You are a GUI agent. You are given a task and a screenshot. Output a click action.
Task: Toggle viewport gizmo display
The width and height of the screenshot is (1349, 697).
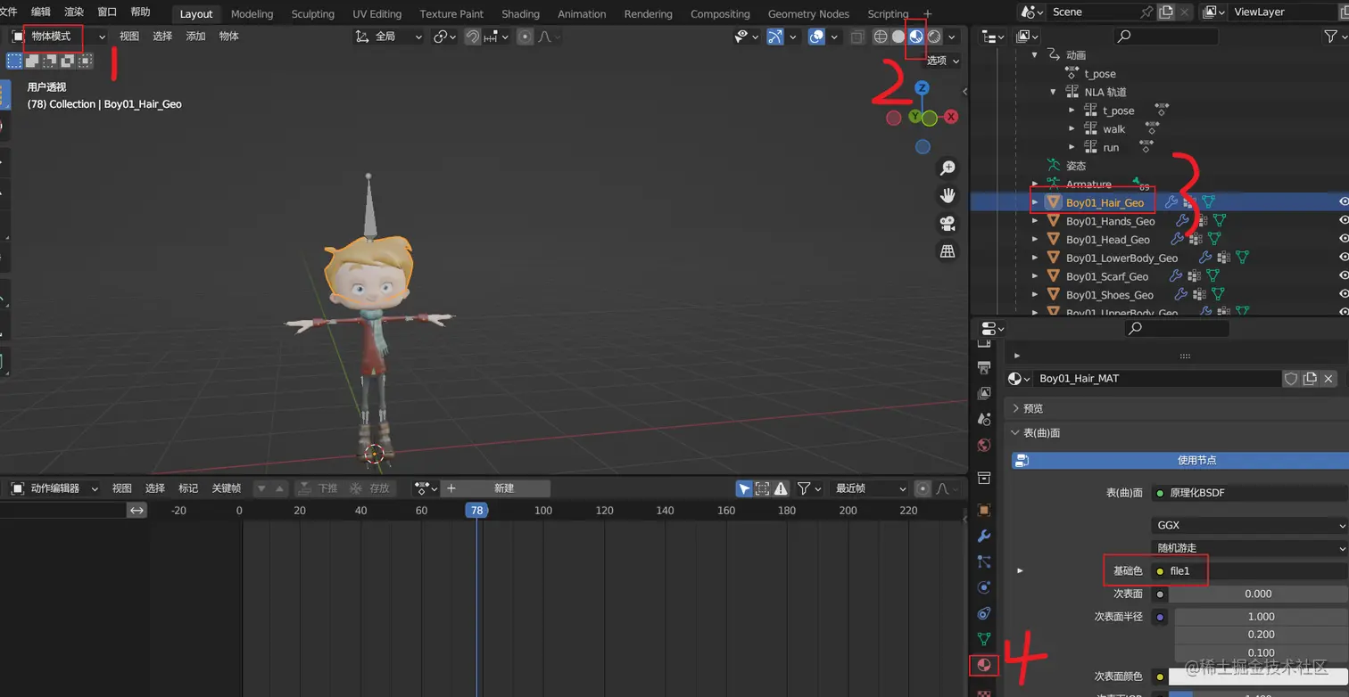point(775,37)
